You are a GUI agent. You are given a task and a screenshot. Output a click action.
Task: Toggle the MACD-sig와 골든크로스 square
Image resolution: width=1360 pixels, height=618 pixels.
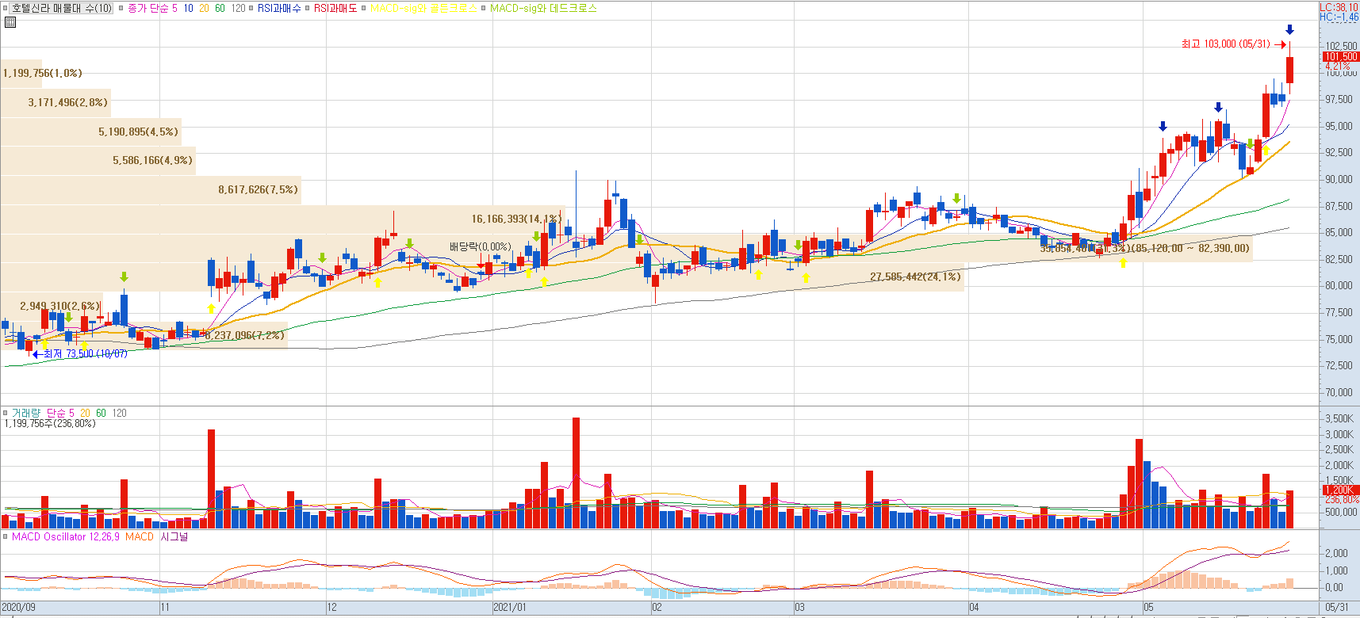364,9
